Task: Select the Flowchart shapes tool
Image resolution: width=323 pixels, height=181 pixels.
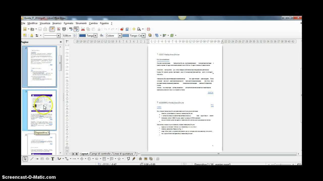Action: pyautogui.click(x=104, y=159)
